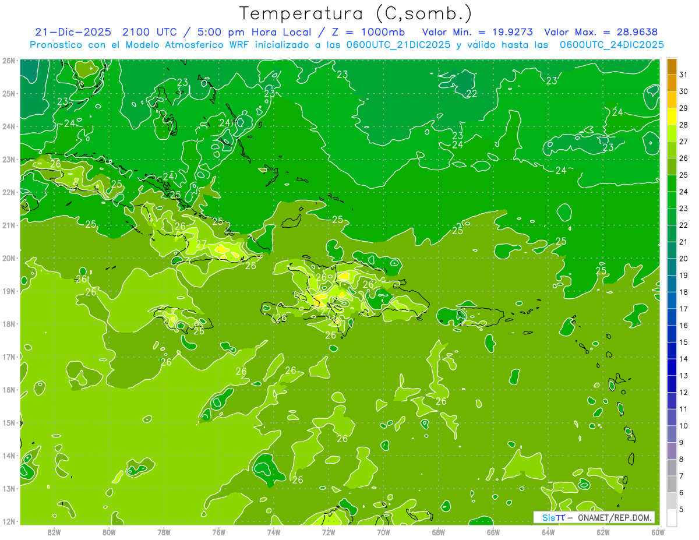Click the '12N' latitude axis label
699x540 pixels.
8,521
